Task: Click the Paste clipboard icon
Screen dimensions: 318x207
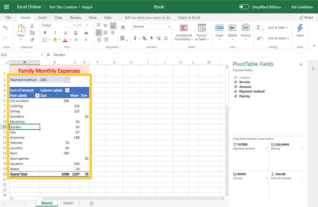Action: click(x=21, y=28)
